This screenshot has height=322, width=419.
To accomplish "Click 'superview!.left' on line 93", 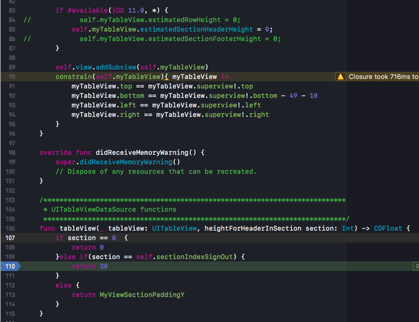I will click(231, 105).
